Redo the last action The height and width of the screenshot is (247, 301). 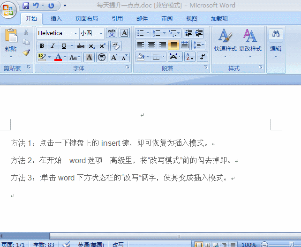[51, 5]
